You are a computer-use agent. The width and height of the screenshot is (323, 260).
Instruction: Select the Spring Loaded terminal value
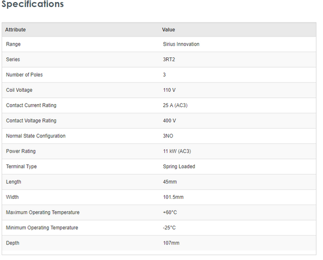pos(179,167)
